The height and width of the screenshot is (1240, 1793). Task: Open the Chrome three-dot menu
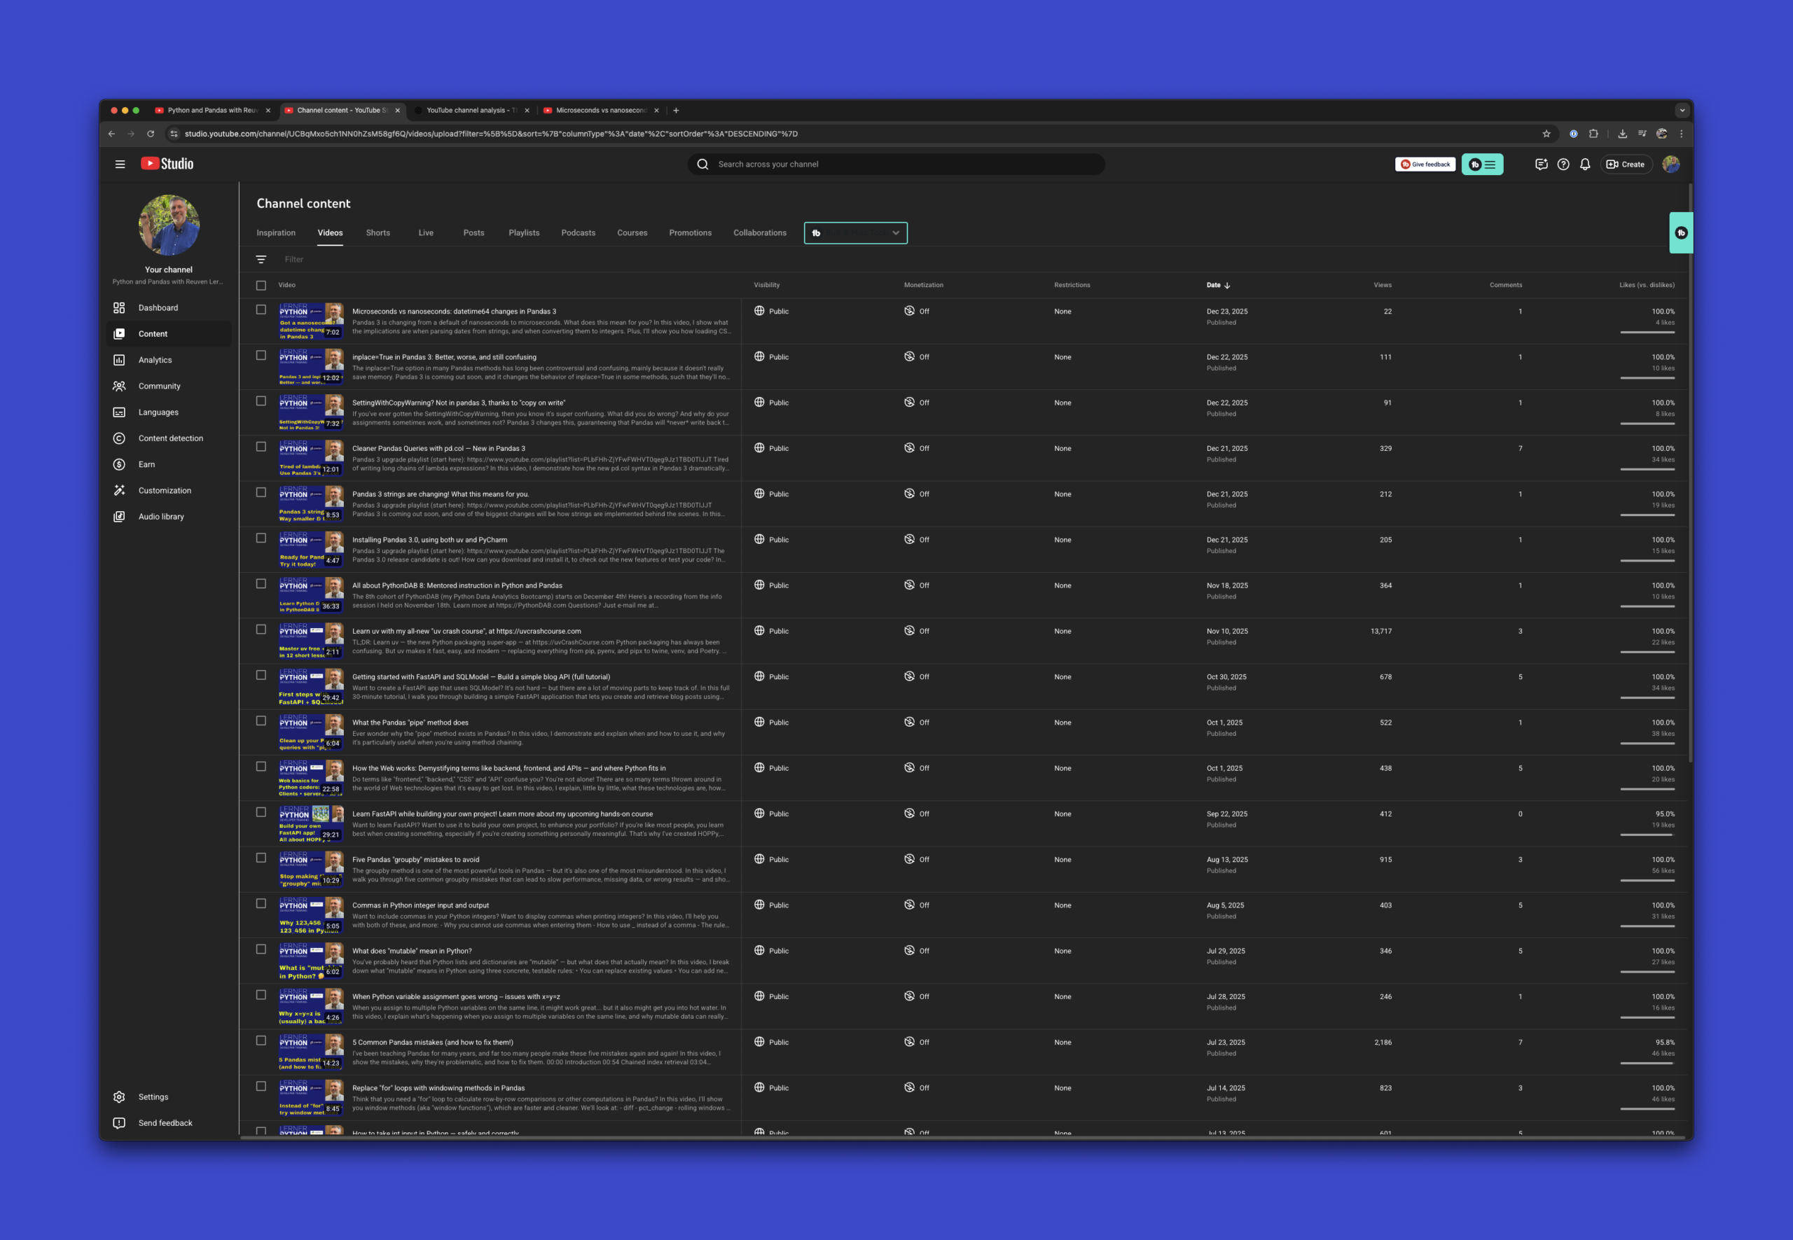coord(1681,134)
